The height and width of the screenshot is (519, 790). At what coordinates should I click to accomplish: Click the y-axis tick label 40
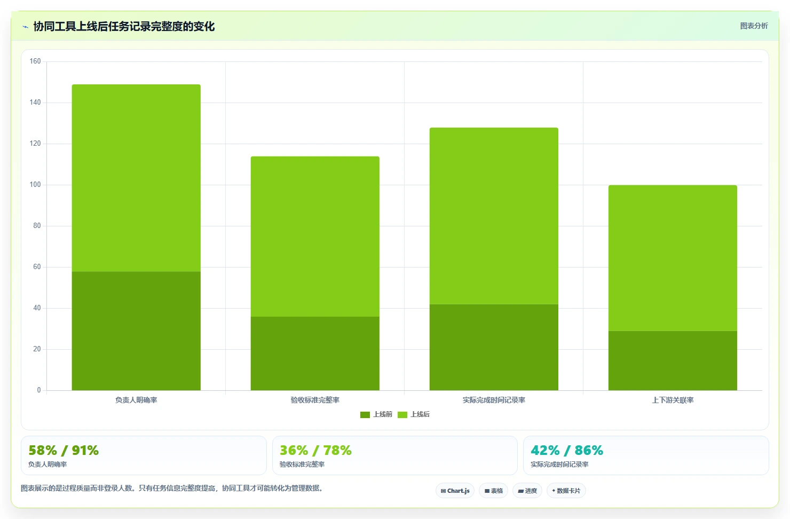click(37, 308)
